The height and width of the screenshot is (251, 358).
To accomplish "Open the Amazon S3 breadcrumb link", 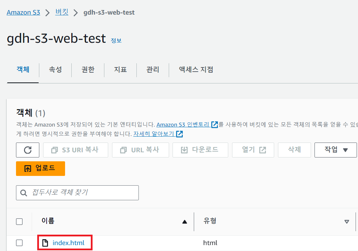I will tap(23, 12).
